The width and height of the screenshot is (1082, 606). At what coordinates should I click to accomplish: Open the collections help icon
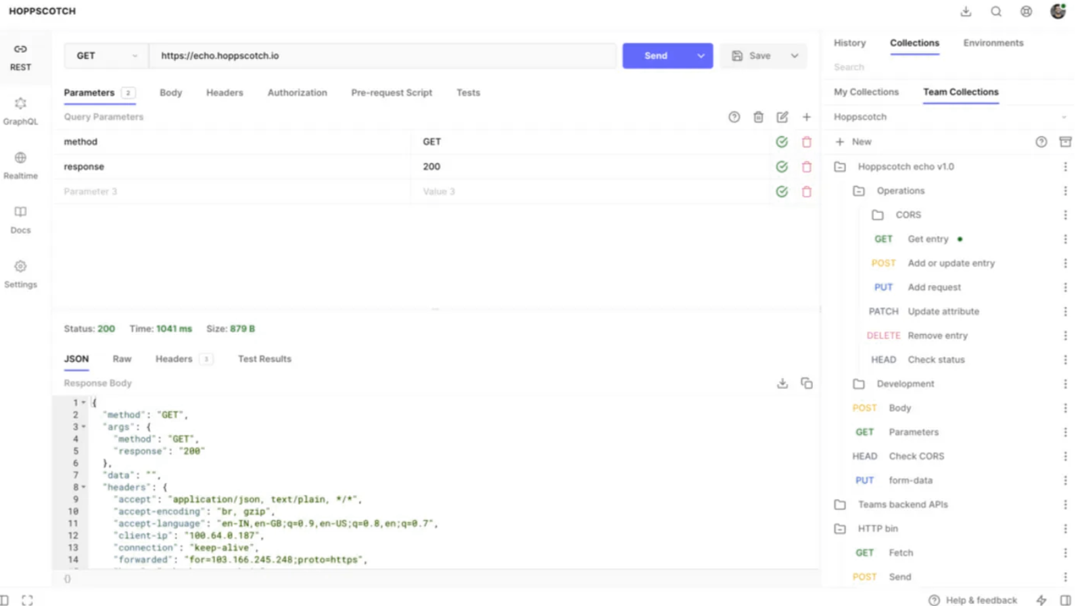click(1041, 142)
